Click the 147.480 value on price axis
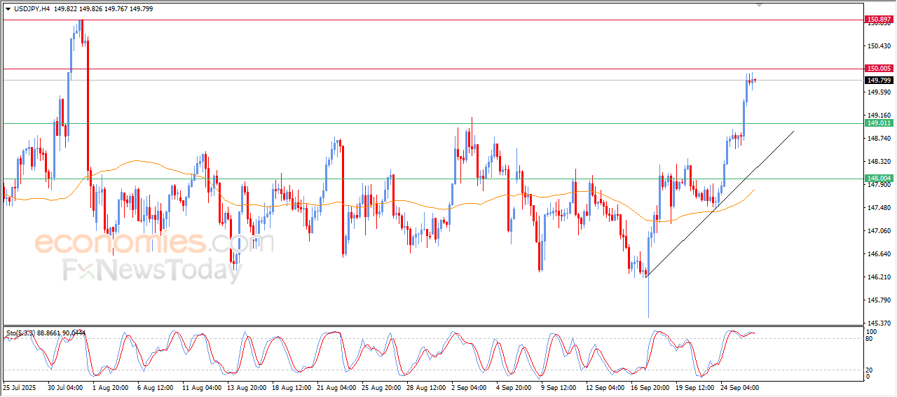Image resolution: width=897 pixels, height=397 pixels. (x=879, y=208)
